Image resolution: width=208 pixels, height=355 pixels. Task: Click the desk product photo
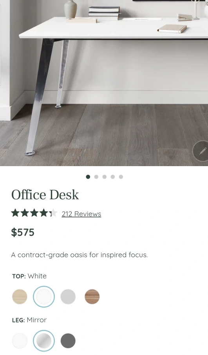pos(104,83)
